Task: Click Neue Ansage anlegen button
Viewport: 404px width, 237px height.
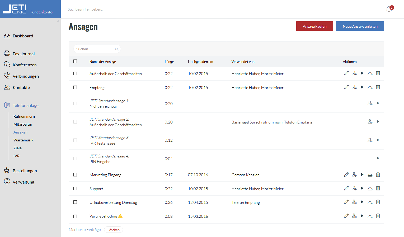Action: (x=360, y=26)
